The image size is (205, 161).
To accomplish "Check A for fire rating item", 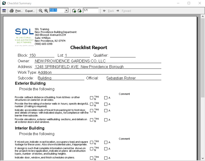I will pos(106,104).
